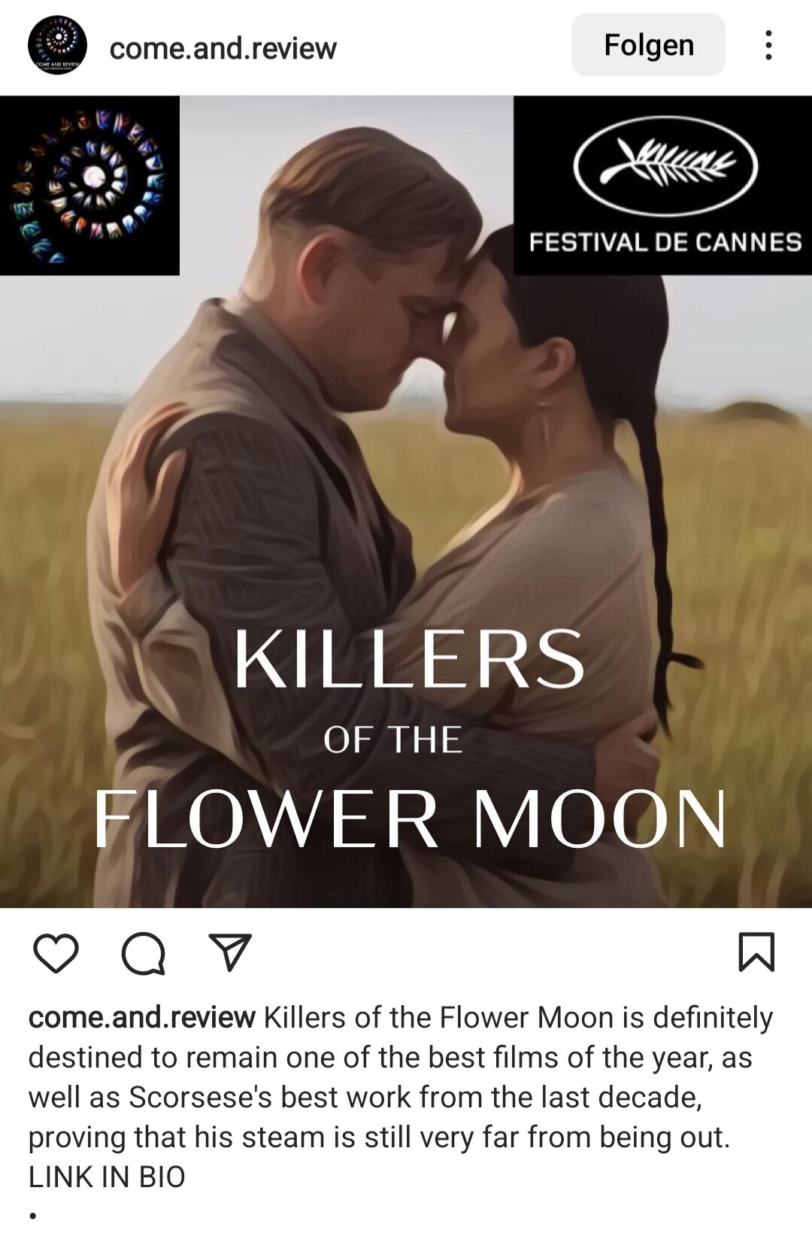Screen dimensions: 812x1233
Task: Click the FLOWER MOON title text
Action: point(411,818)
